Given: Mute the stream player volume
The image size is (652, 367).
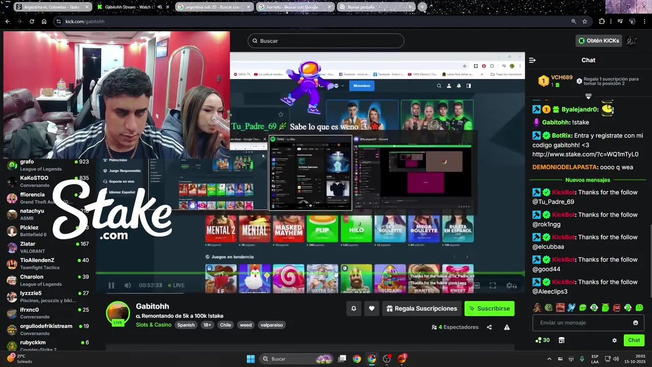Looking at the screenshot, I should 128,285.
